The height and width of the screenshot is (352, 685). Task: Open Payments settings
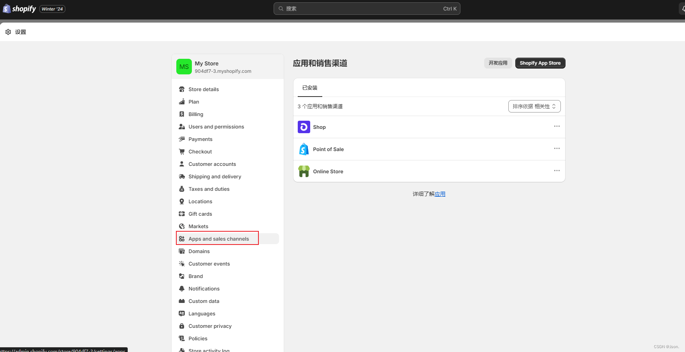[x=228, y=139]
